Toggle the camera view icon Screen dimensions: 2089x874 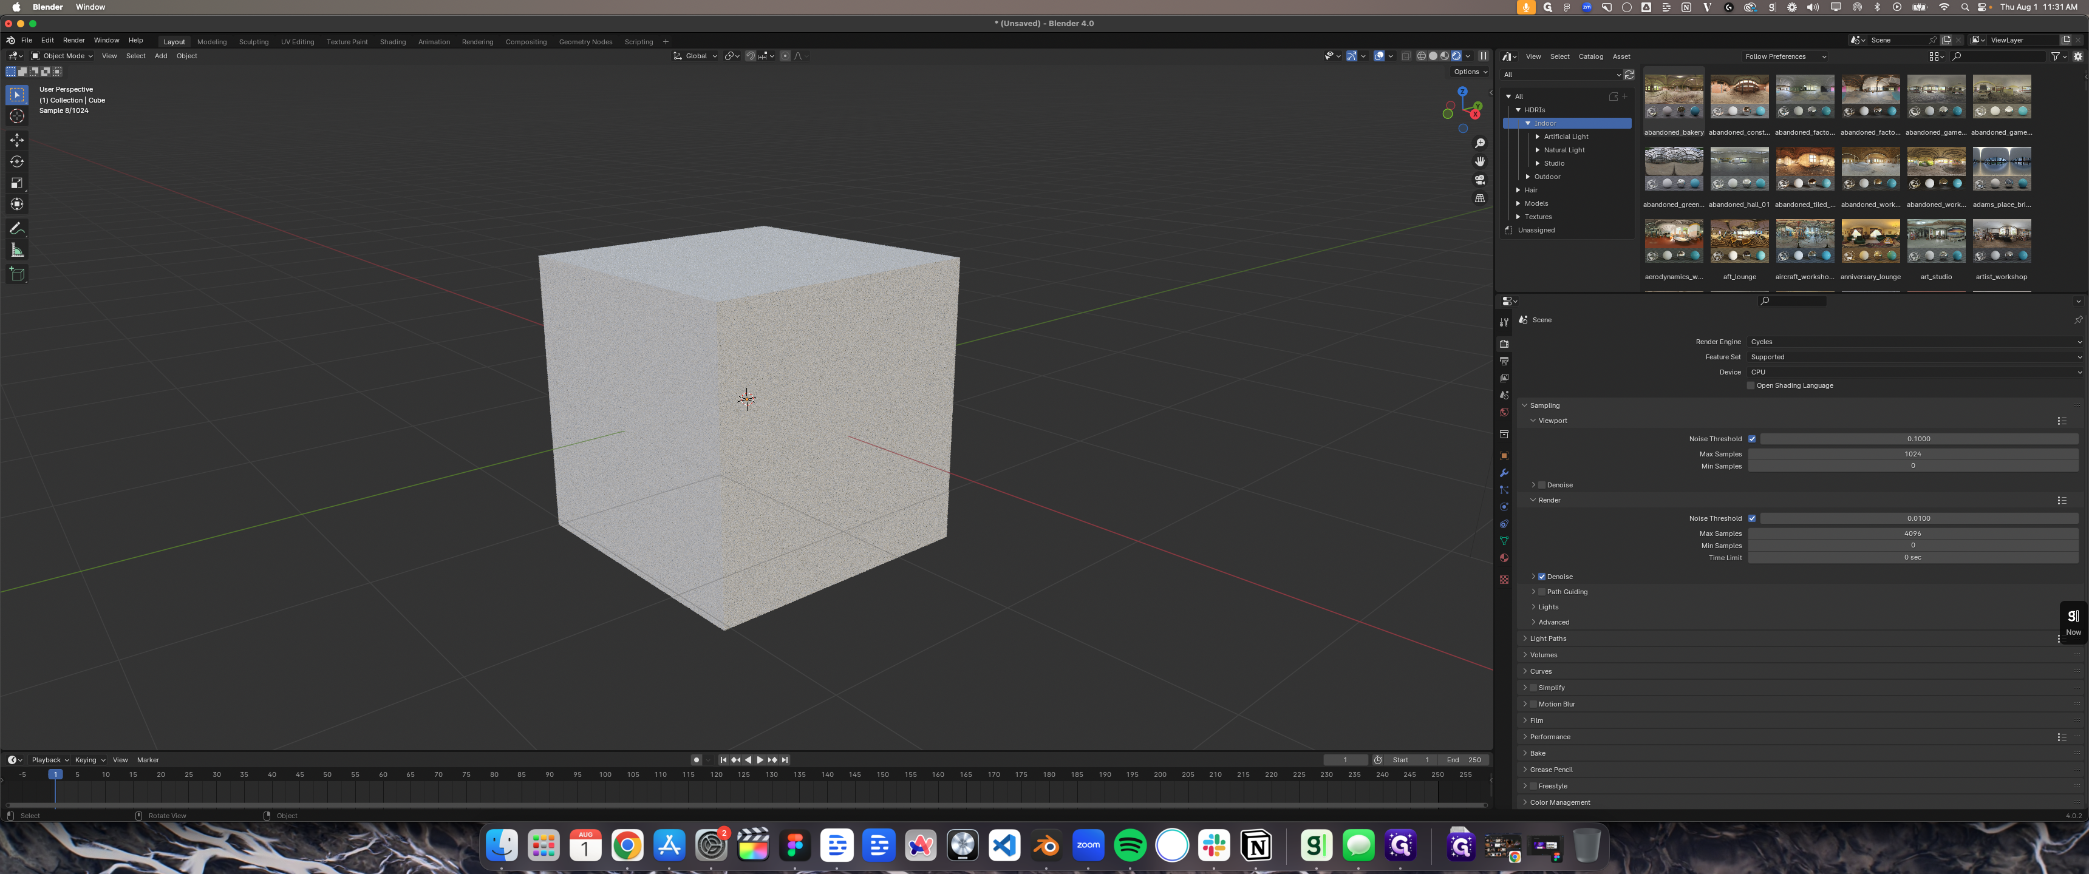pyautogui.click(x=1480, y=180)
